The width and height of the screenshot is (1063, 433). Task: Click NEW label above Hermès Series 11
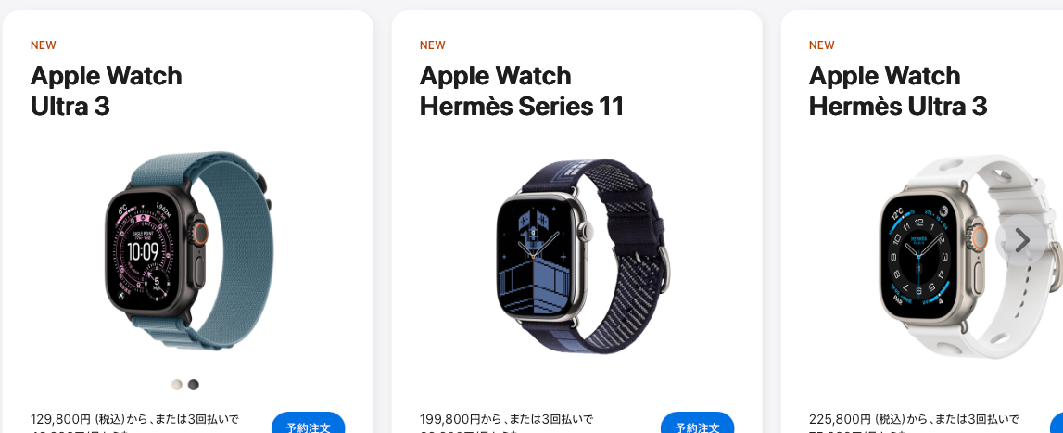(433, 45)
